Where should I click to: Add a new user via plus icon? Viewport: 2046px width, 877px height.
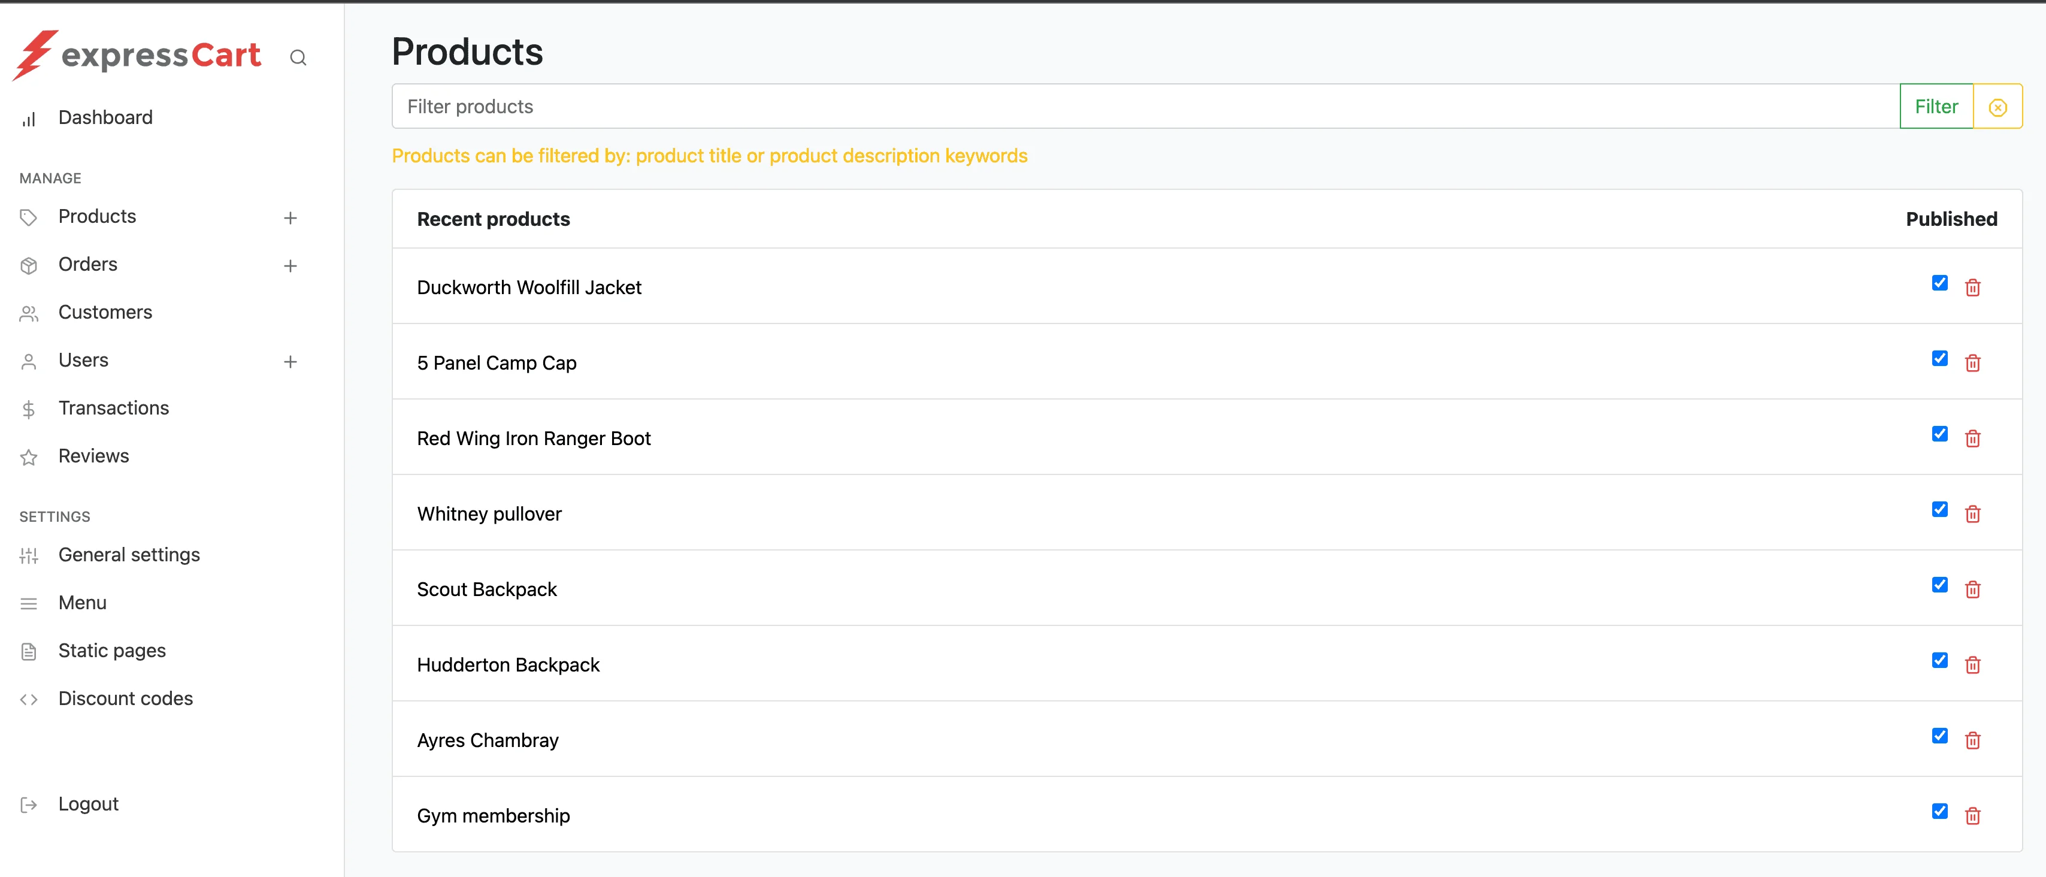290,361
